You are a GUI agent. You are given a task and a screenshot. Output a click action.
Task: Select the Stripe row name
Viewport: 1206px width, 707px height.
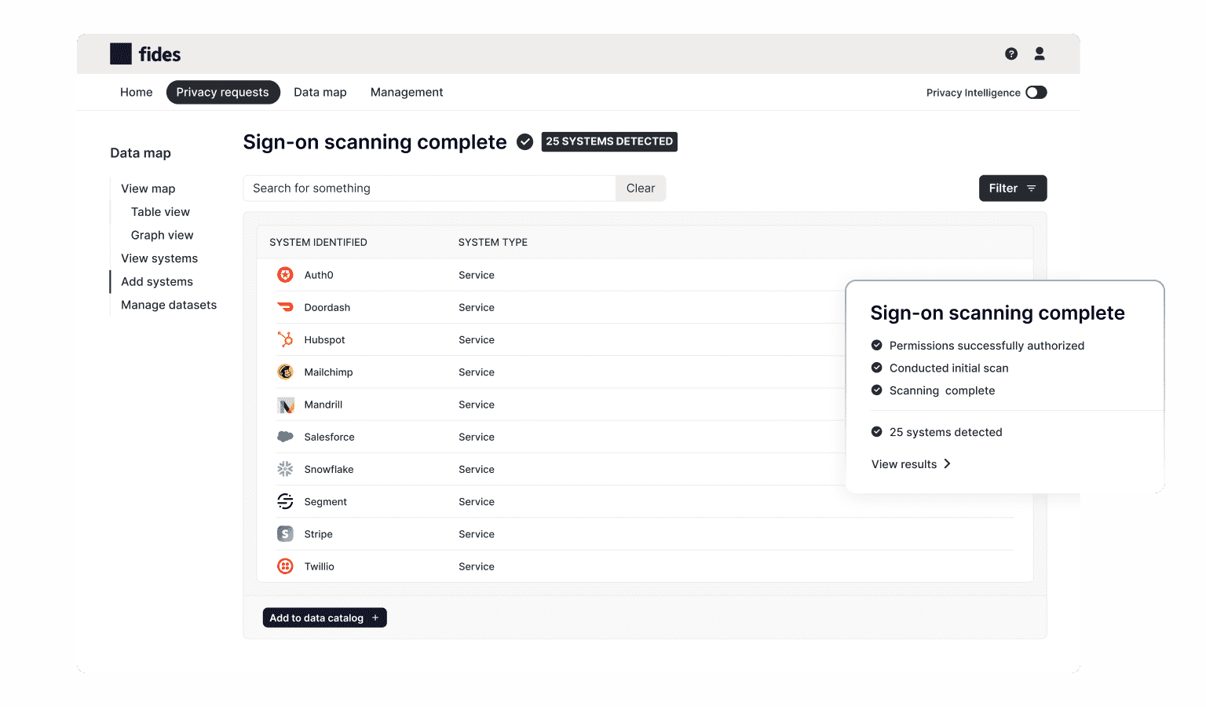coord(318,534)
